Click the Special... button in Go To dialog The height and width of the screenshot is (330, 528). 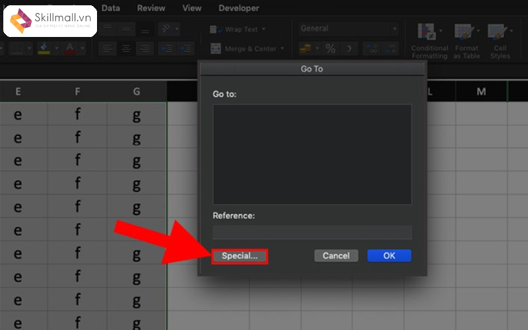coord(240,256)
